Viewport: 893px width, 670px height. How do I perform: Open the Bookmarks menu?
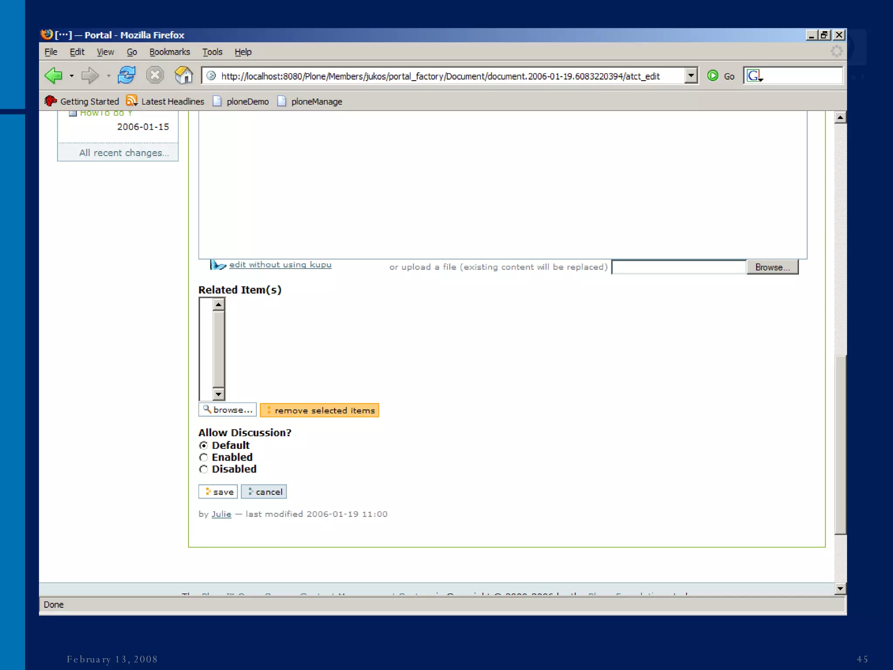169,52
